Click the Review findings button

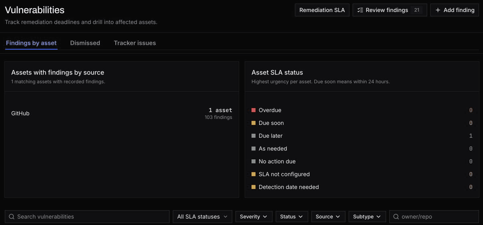pos(389,10)
